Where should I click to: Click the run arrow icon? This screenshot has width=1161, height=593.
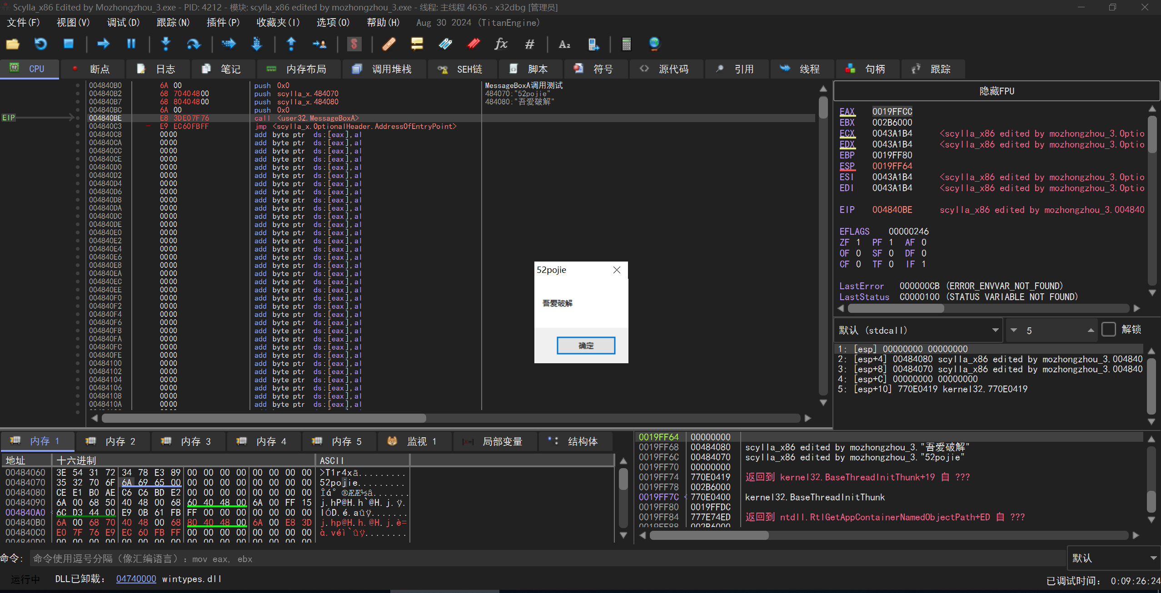click(x=104, y=44)
